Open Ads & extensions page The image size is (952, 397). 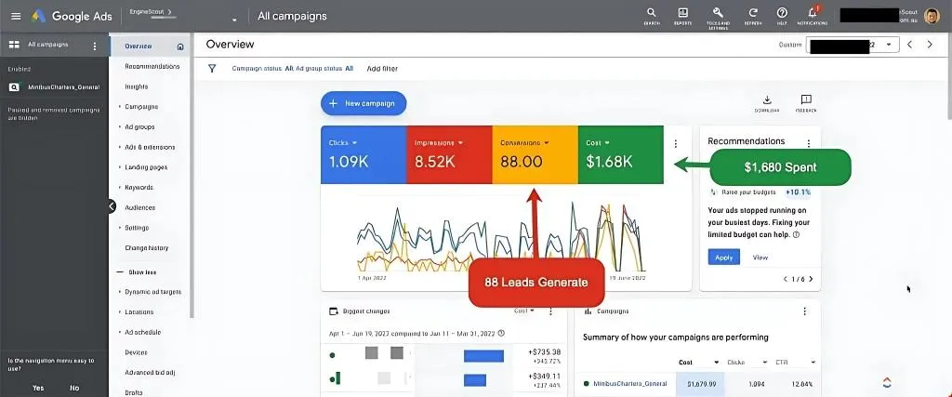pyautogui.click(x=150, y=147)
